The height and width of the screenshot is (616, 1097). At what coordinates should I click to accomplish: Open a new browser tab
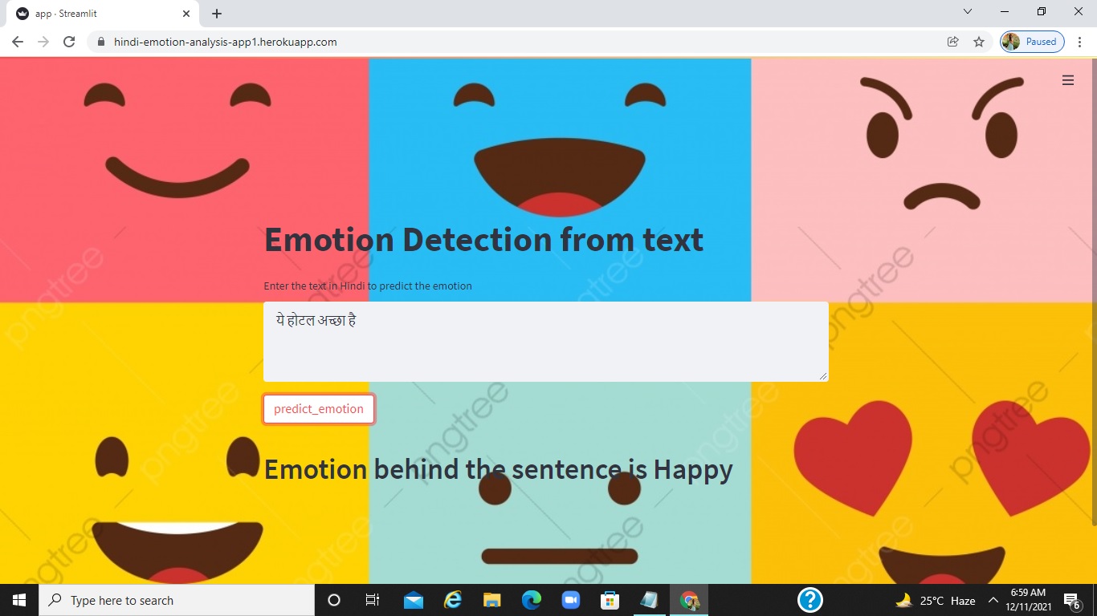coord(215,13)
